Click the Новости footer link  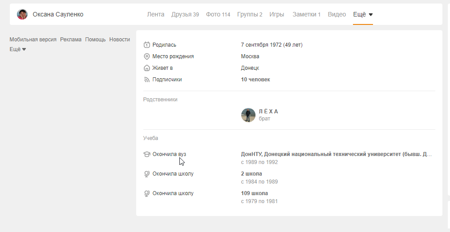pos(120,40)
